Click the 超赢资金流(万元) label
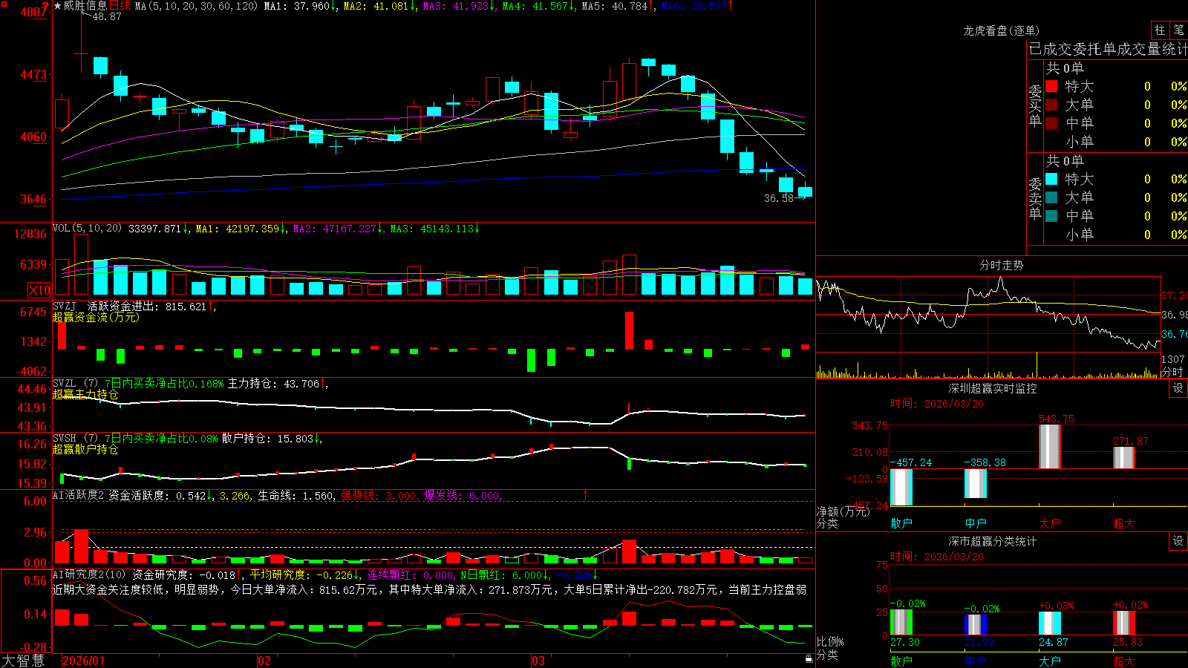Viewport: 1188px width, 668px height. (x=96, y=317)
